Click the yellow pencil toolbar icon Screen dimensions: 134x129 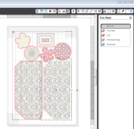tap(123, 11)
